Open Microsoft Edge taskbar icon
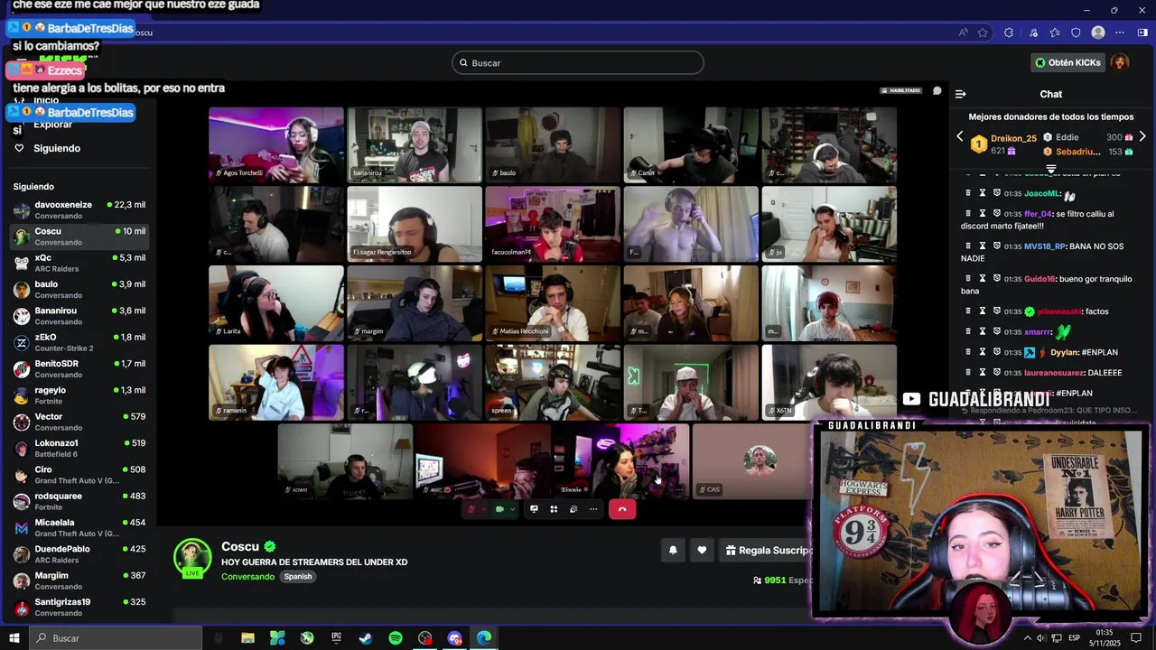This screenshot has width=1156, height=650. click(x=484, y=638)
